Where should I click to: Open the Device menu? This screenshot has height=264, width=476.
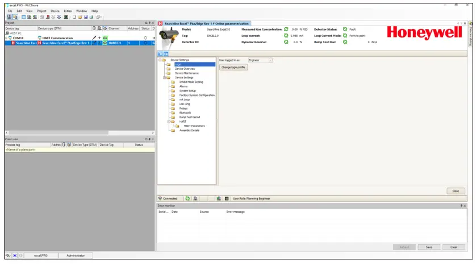(x=55, y=11)
